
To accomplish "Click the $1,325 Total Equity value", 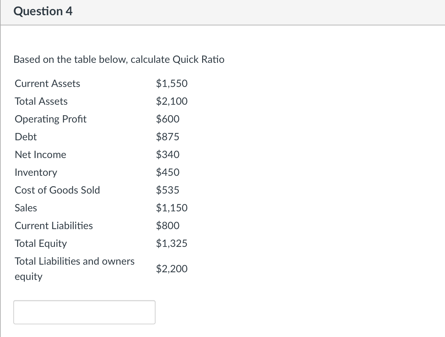I will 172,243.
